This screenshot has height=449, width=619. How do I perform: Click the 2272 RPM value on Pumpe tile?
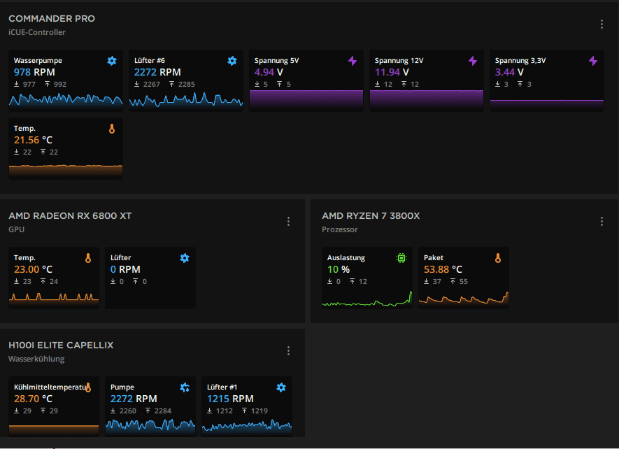point(134,399)
